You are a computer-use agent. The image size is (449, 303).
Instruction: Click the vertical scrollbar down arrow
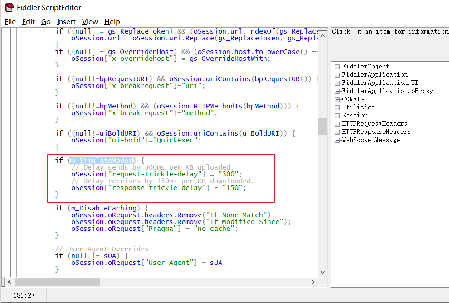(323, 272)
